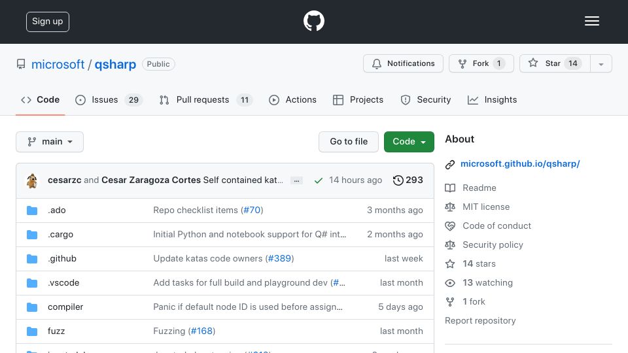This screenshot has height=353, width=628.
Task: Expand the star lists dropdown arrow
Action: pos(601,63)
